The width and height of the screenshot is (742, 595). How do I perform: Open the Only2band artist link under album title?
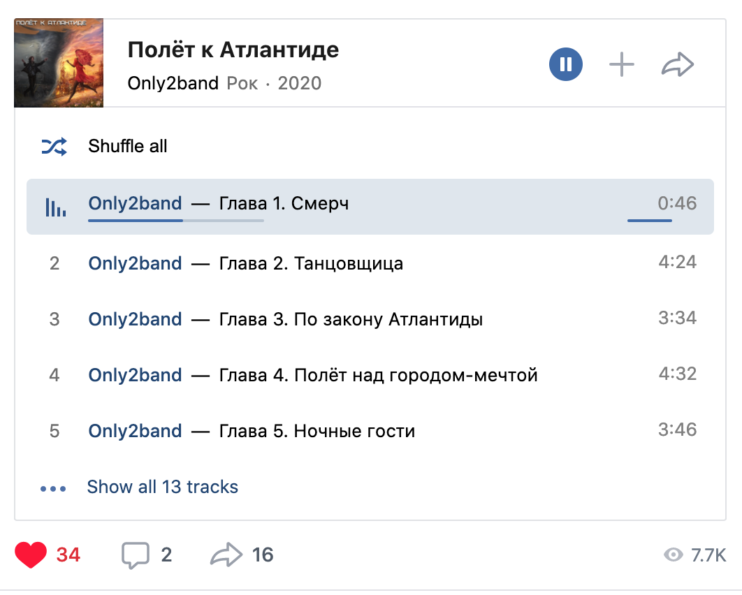coord(173,83)
